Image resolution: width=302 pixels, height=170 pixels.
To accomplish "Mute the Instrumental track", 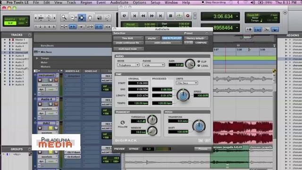I will (x=56, y=80).
